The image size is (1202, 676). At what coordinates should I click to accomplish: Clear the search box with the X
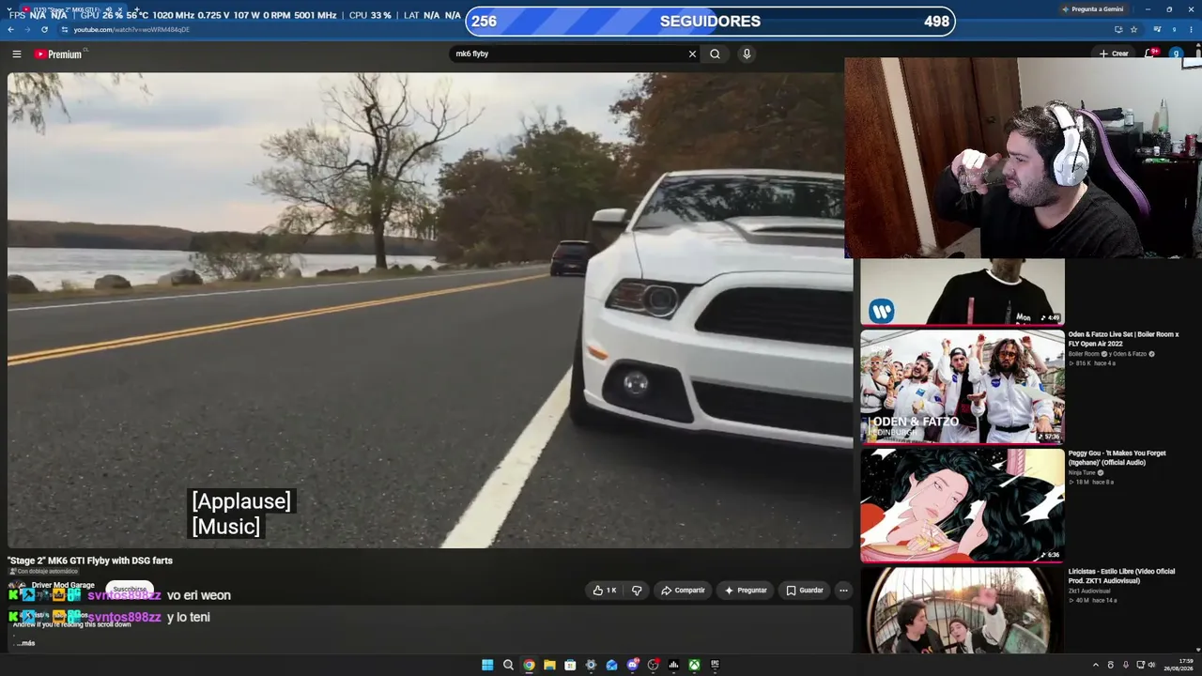(692, 54)
